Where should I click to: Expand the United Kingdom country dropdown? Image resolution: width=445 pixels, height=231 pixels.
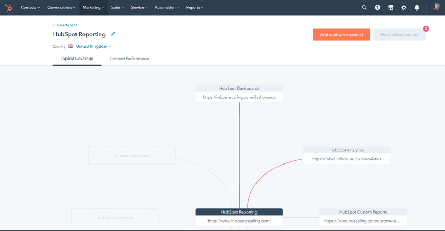[93, 46]
